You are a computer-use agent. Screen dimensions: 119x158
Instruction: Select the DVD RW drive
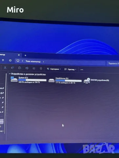click(96, 81)
